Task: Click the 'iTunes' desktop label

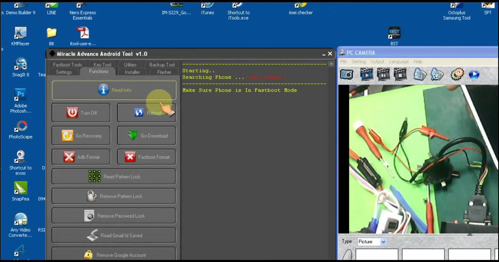Action: (x=207, y=13)
